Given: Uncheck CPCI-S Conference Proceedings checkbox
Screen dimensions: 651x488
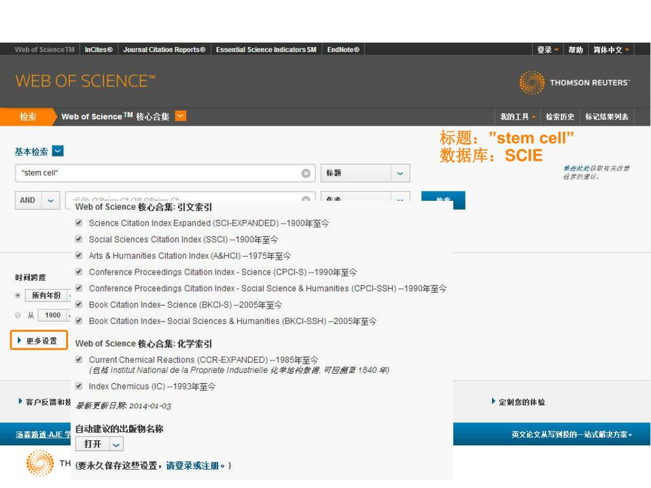Looking at the screenshot, I should [x=79, y=272].
